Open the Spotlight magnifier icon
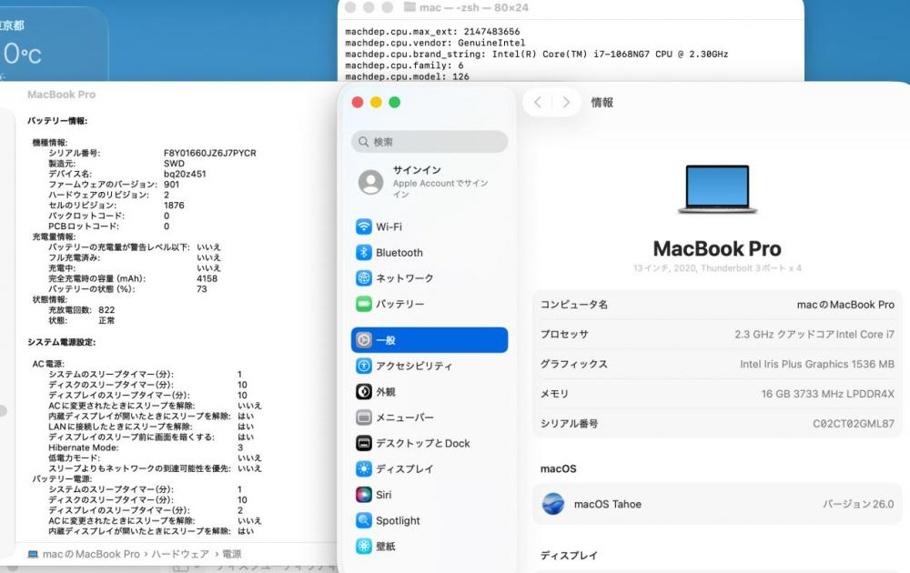 coord(364,520)
